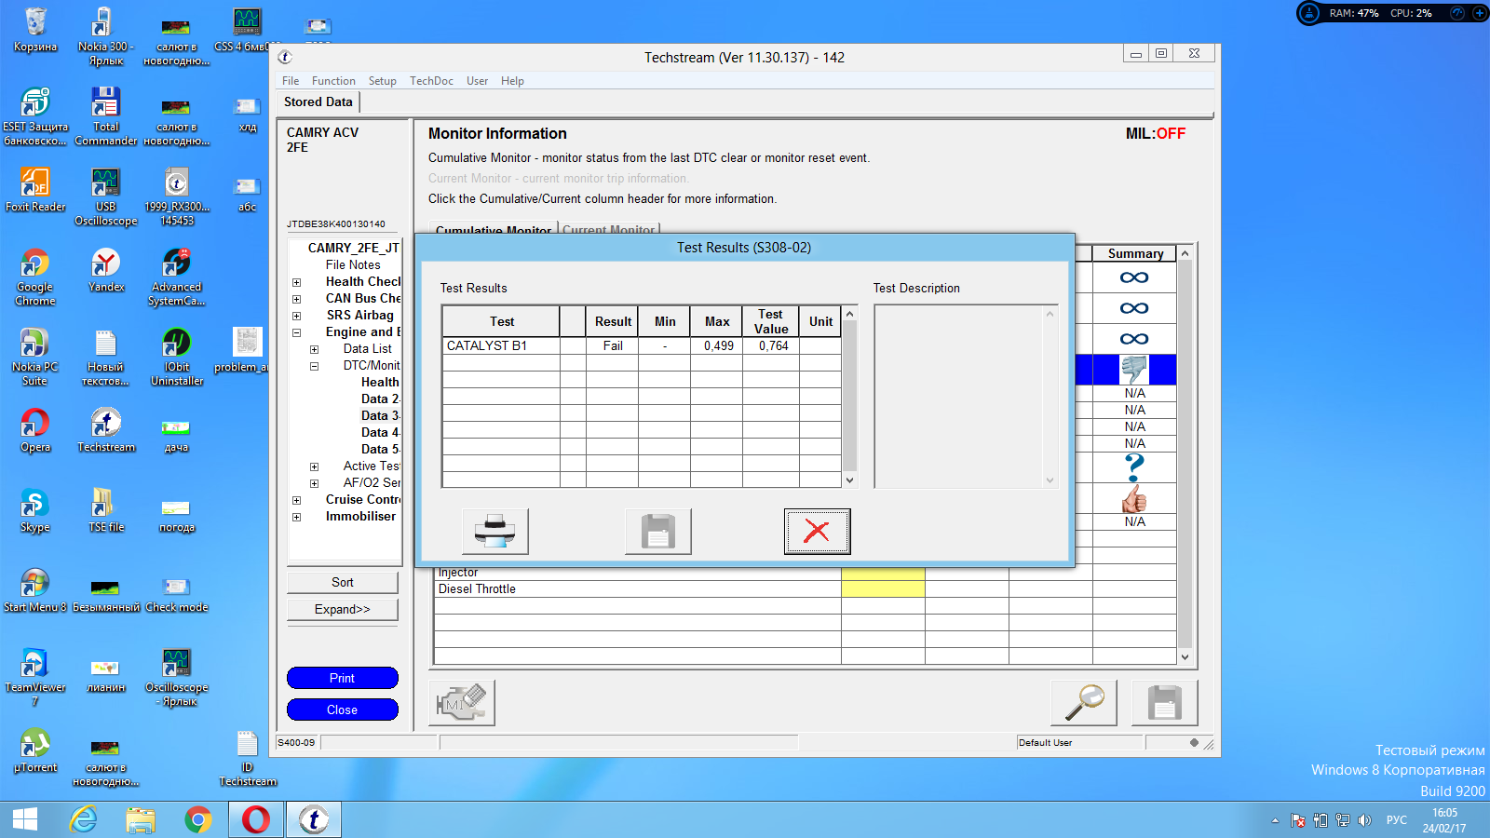Collapse the Engine and ECT tree node
Screen dimensions: 1490x838
297,332
